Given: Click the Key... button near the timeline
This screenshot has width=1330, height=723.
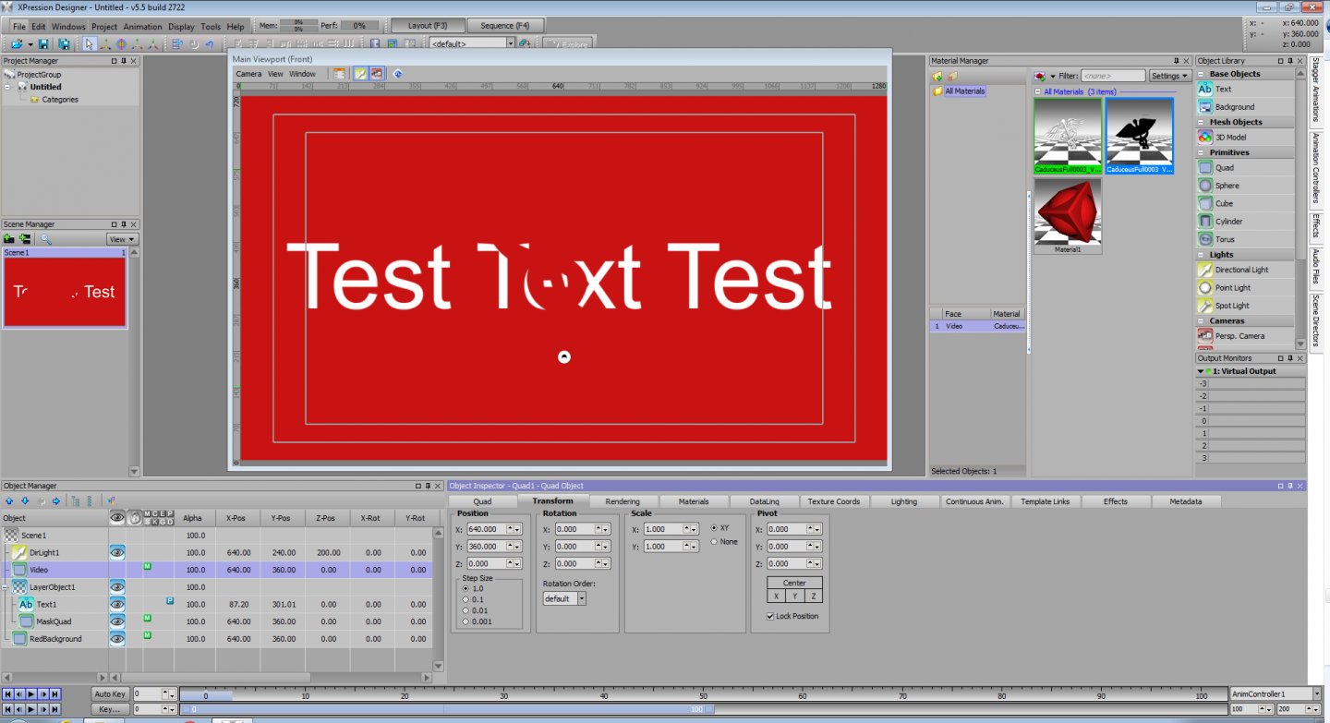Looking at the screenshot, I should pos(110,709).
